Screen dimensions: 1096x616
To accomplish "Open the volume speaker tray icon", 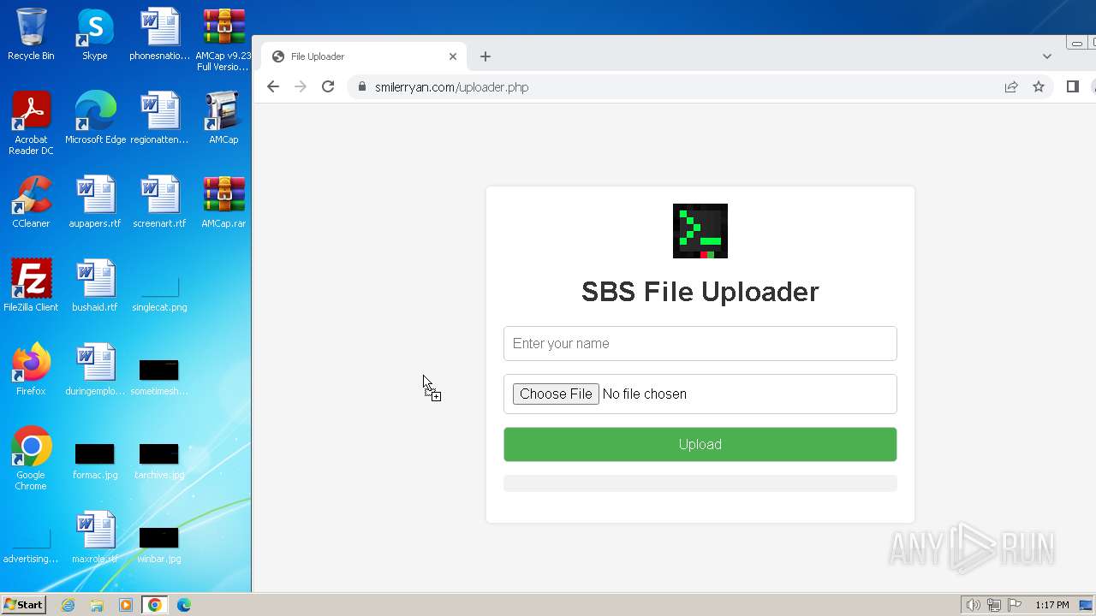I will (x=973, y=605).
